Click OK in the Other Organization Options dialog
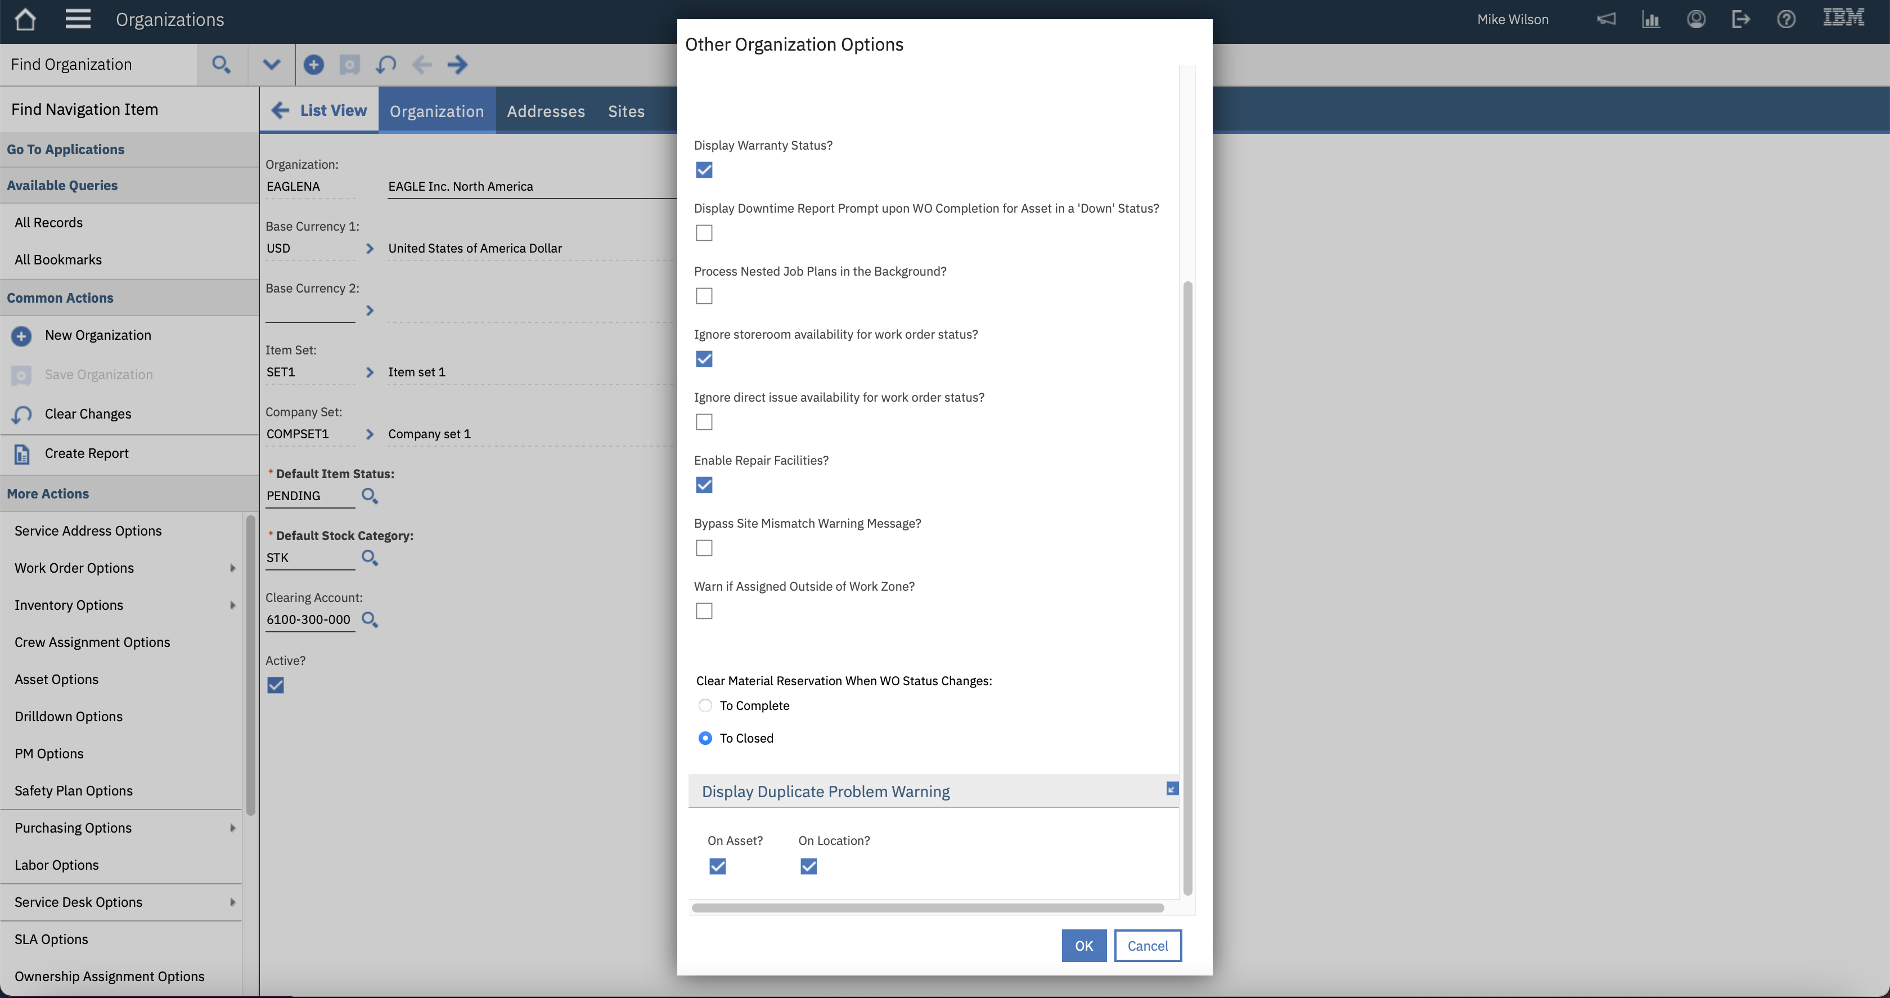The width and height of the screenshot is (1890, 998). (x=1084, y=945)
